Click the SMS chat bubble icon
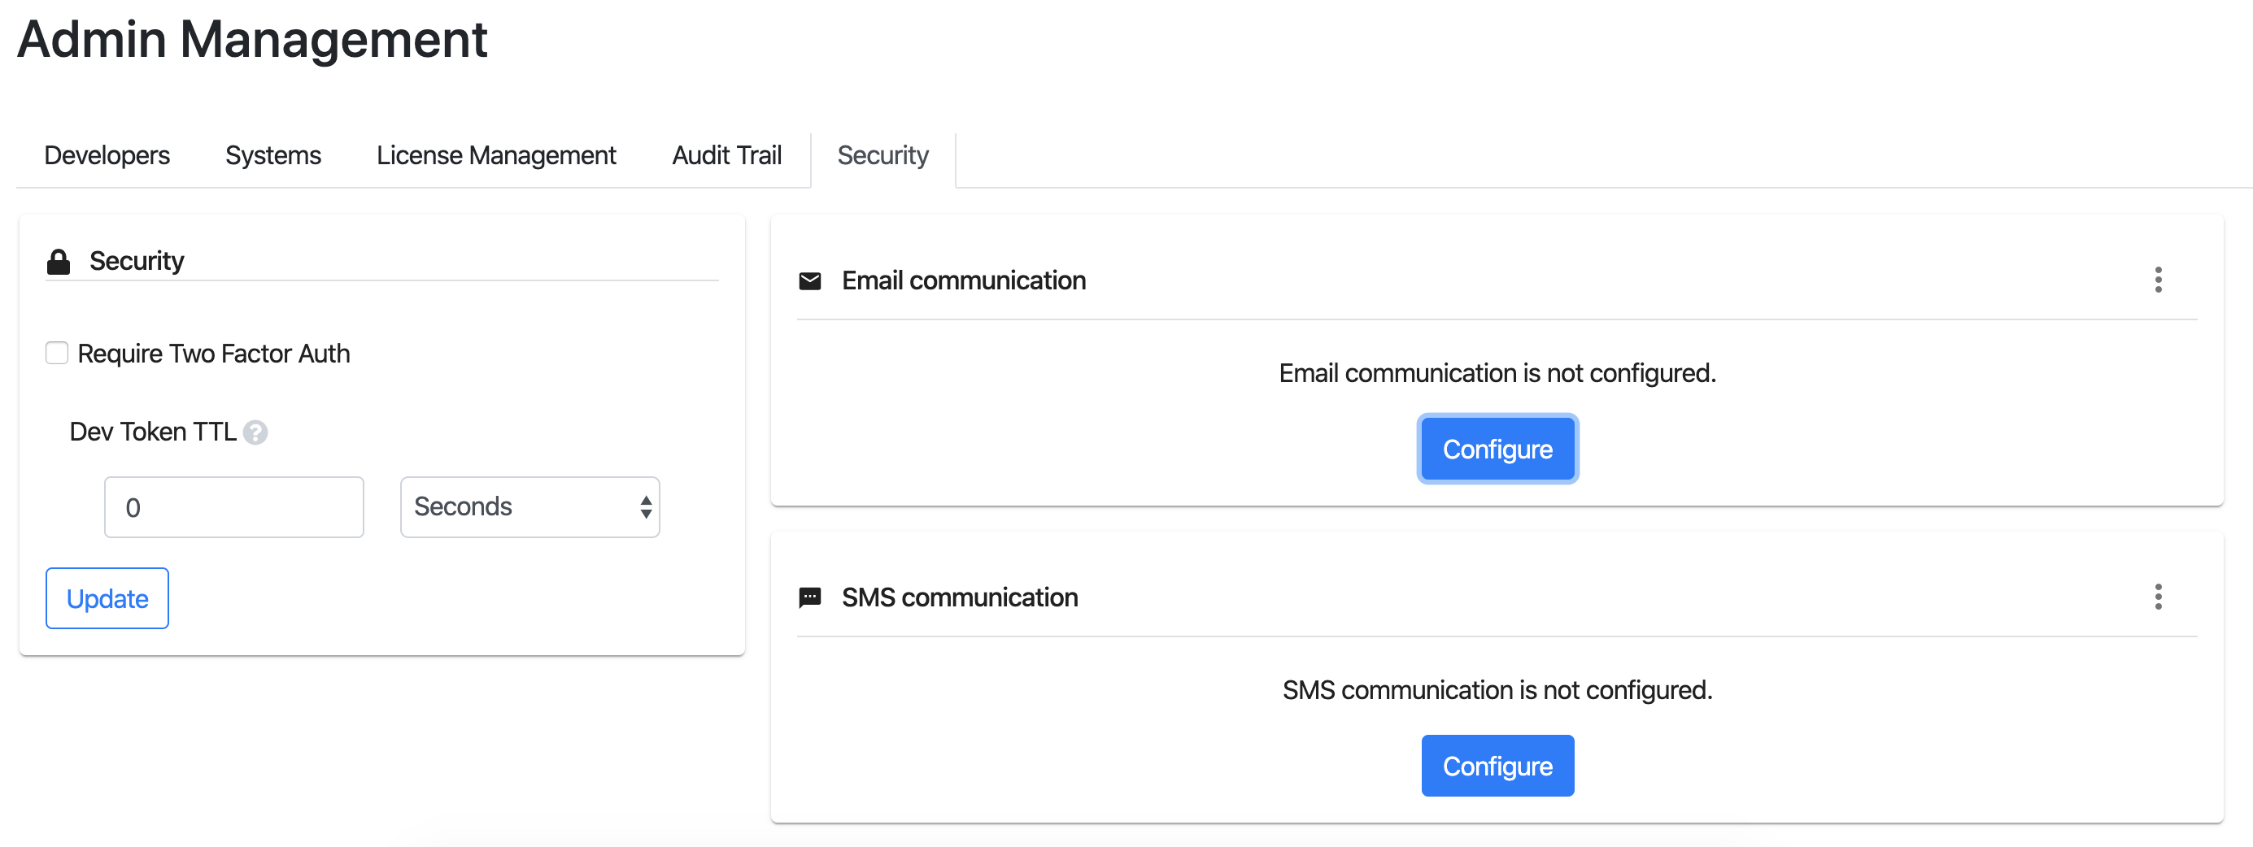Image resolution: width=2253 pixels, height=847 pixels. [810, 598]
